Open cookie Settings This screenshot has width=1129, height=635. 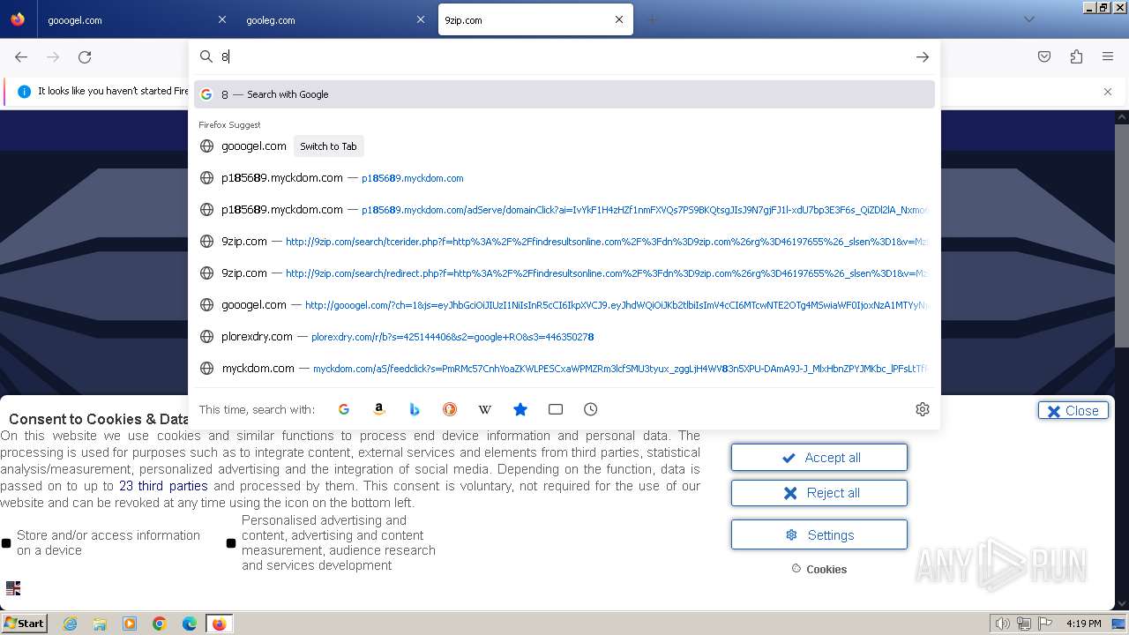coord(819,534)
